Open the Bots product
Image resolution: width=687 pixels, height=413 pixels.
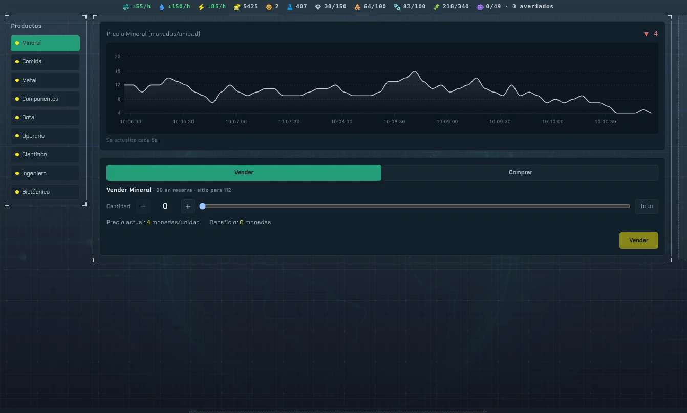(45, 117)
